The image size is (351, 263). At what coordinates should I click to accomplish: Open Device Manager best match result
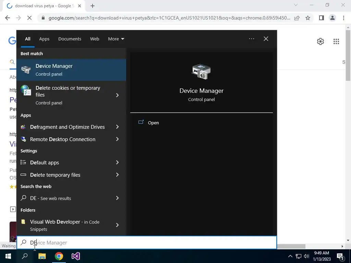click(71, 70)
